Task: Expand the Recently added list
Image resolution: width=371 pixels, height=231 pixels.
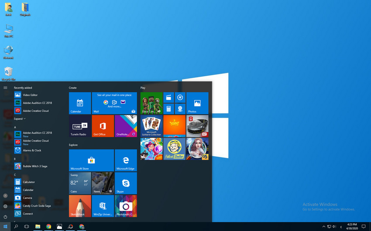Action: coord(20,119)
